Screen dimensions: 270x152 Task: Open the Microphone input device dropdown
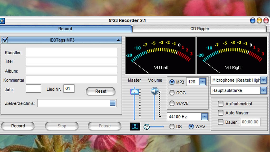click(263, 80)
